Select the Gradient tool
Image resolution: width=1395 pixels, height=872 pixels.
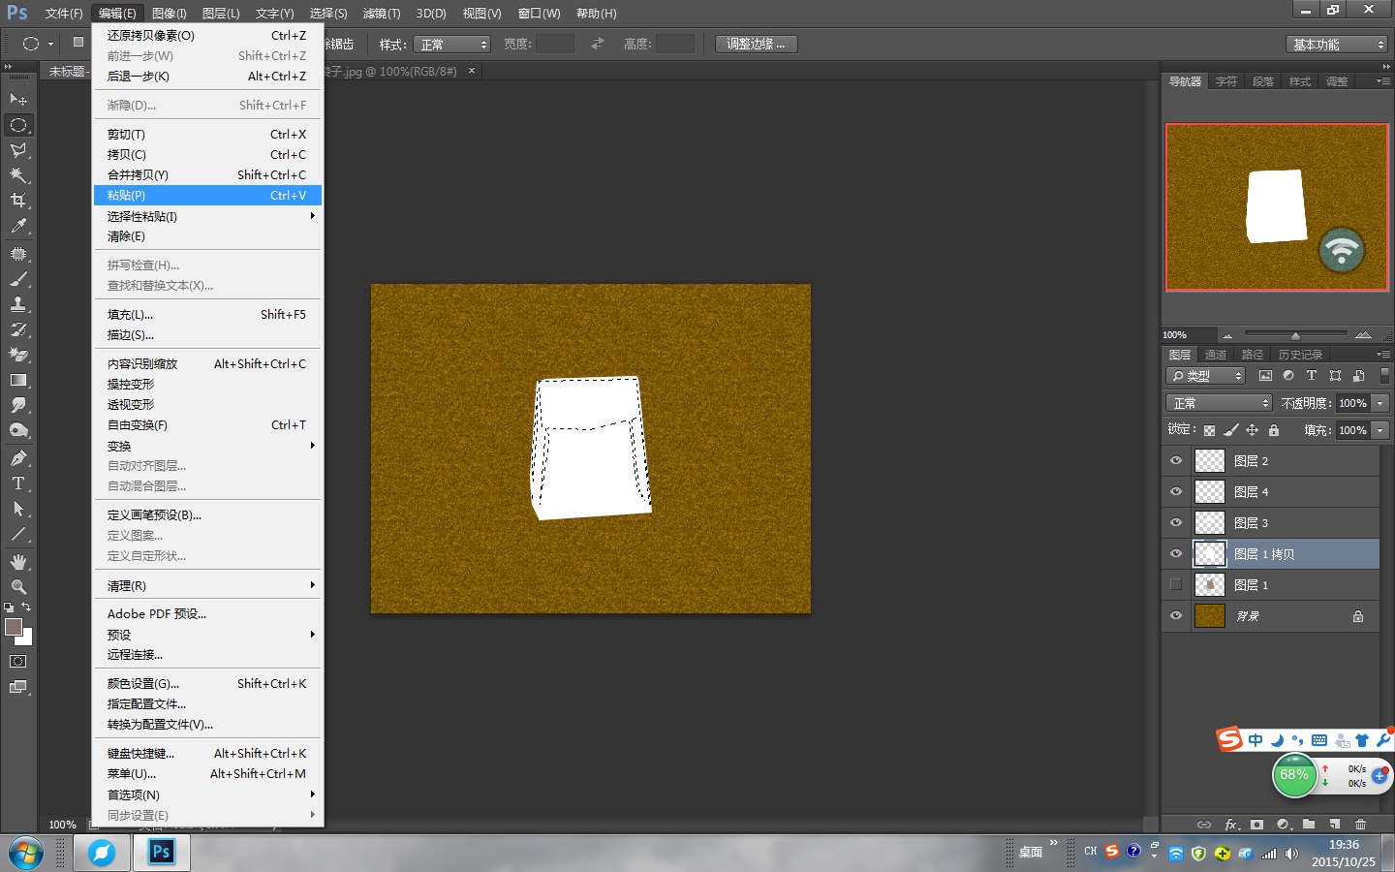point(17,377)
